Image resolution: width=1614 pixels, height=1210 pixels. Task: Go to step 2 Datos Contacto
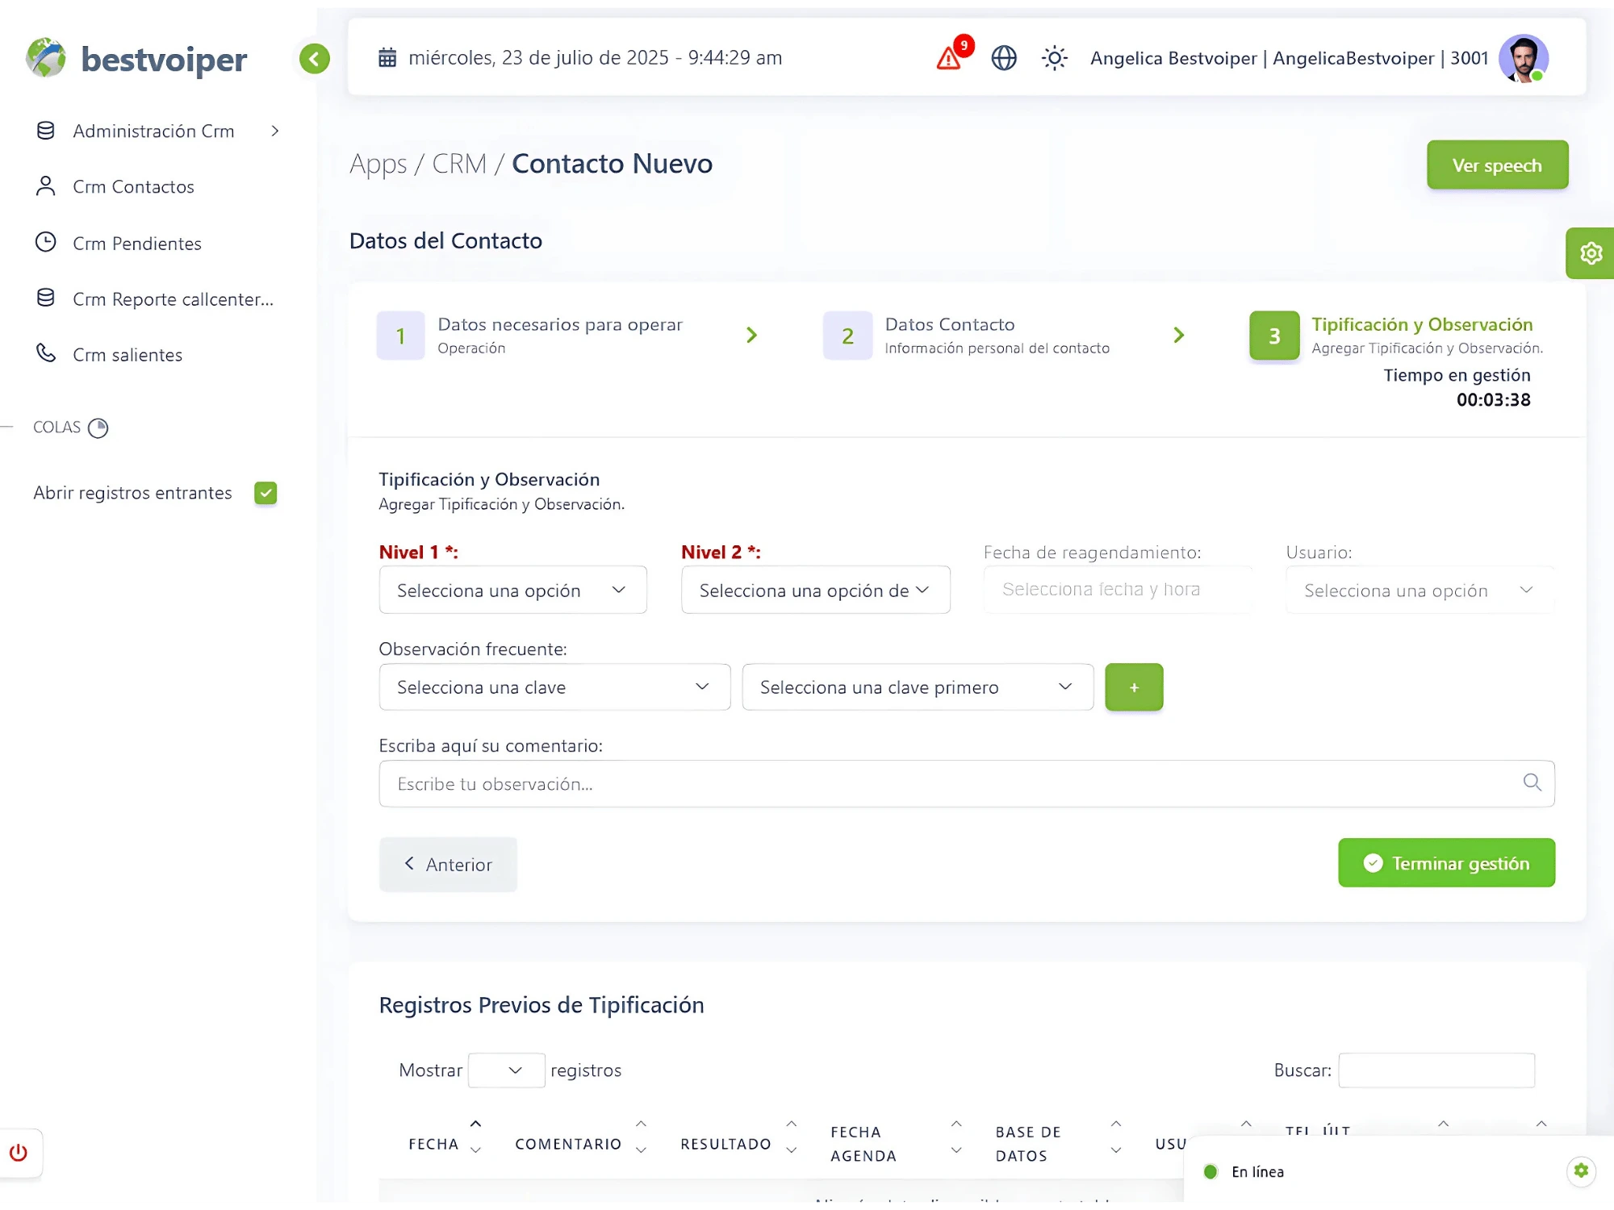(966, 335)
